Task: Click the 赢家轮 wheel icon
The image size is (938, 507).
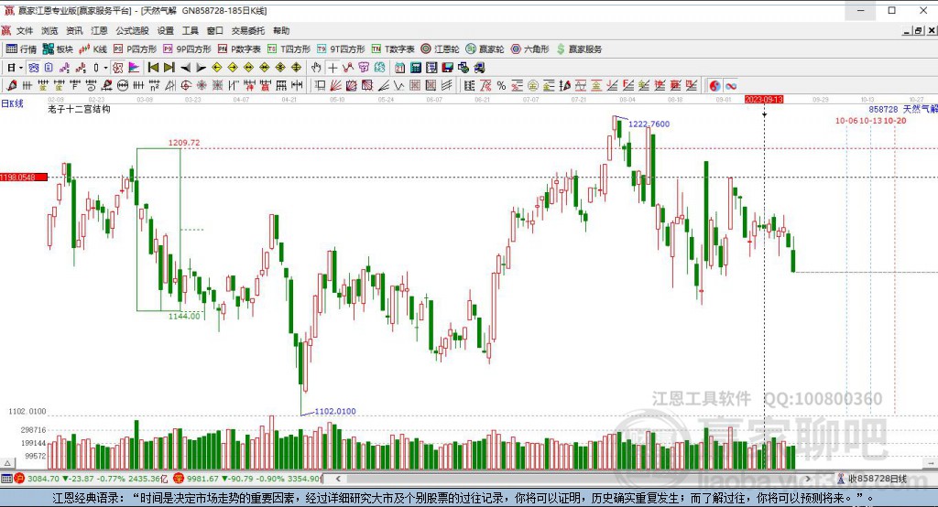Action: click(x=471, y=49)
